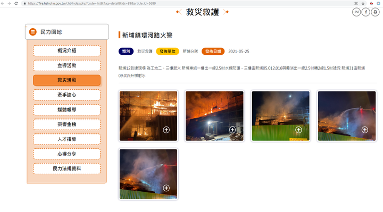Viewport: 383px width, 212px height.
Task: Bookmark this page with star icon
Action: (363, 3)
